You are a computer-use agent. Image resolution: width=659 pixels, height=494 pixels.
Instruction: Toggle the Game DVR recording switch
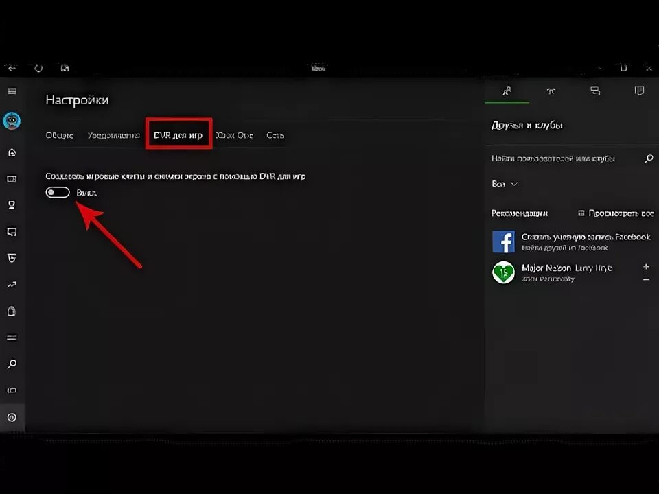tap(58, 192)
